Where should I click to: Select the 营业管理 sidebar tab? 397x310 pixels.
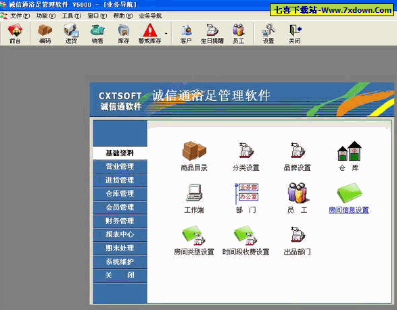[x=120, y=166]
